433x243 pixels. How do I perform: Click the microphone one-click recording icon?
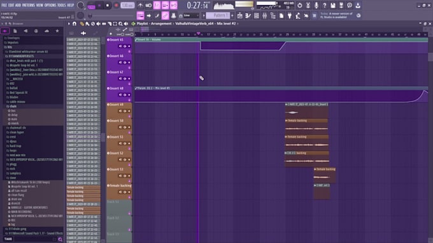click(316, 5)
